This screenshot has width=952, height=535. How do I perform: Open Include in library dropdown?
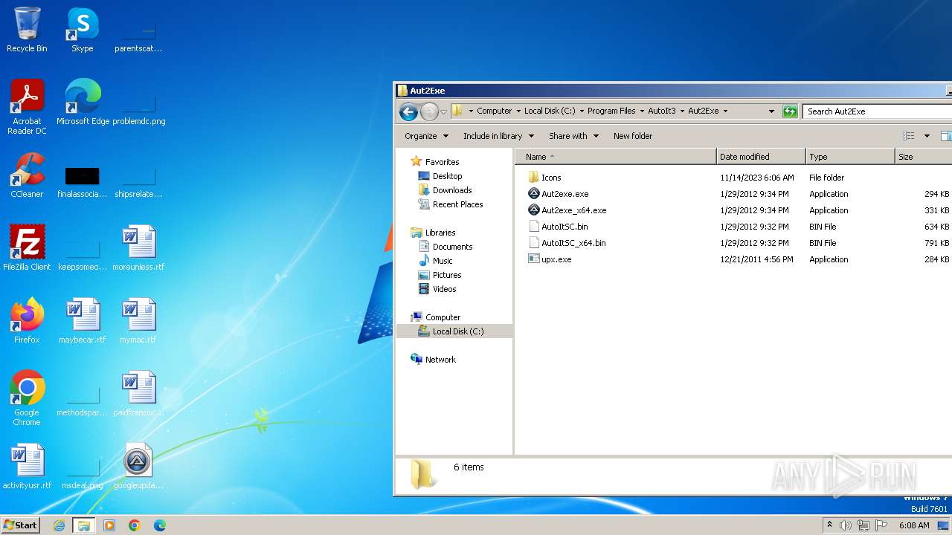[x=498, y=136]
